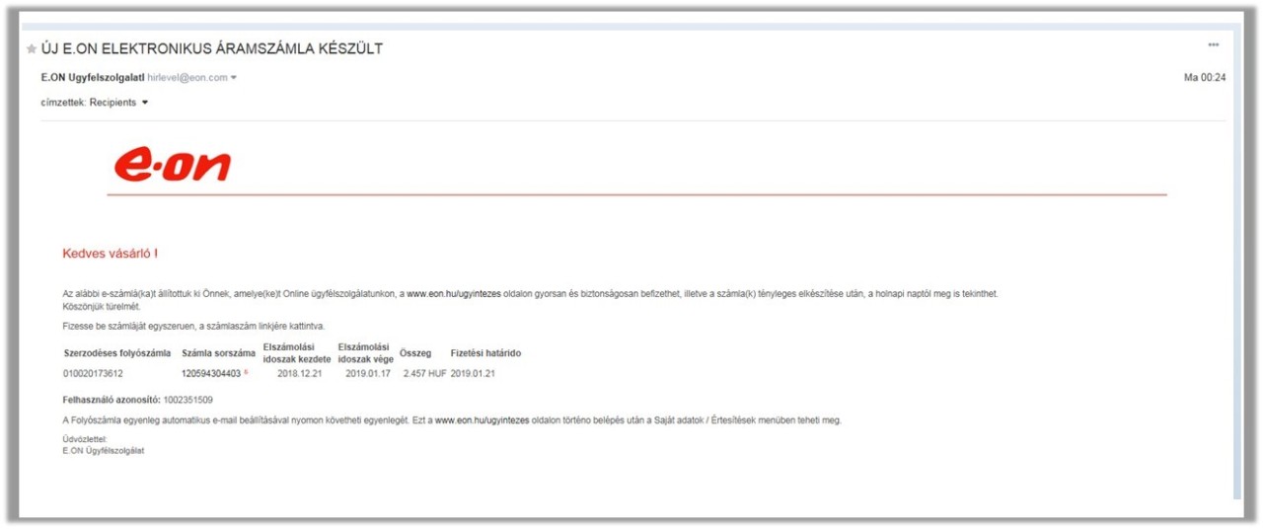Click user ID value 1002351509

(187, 400)
